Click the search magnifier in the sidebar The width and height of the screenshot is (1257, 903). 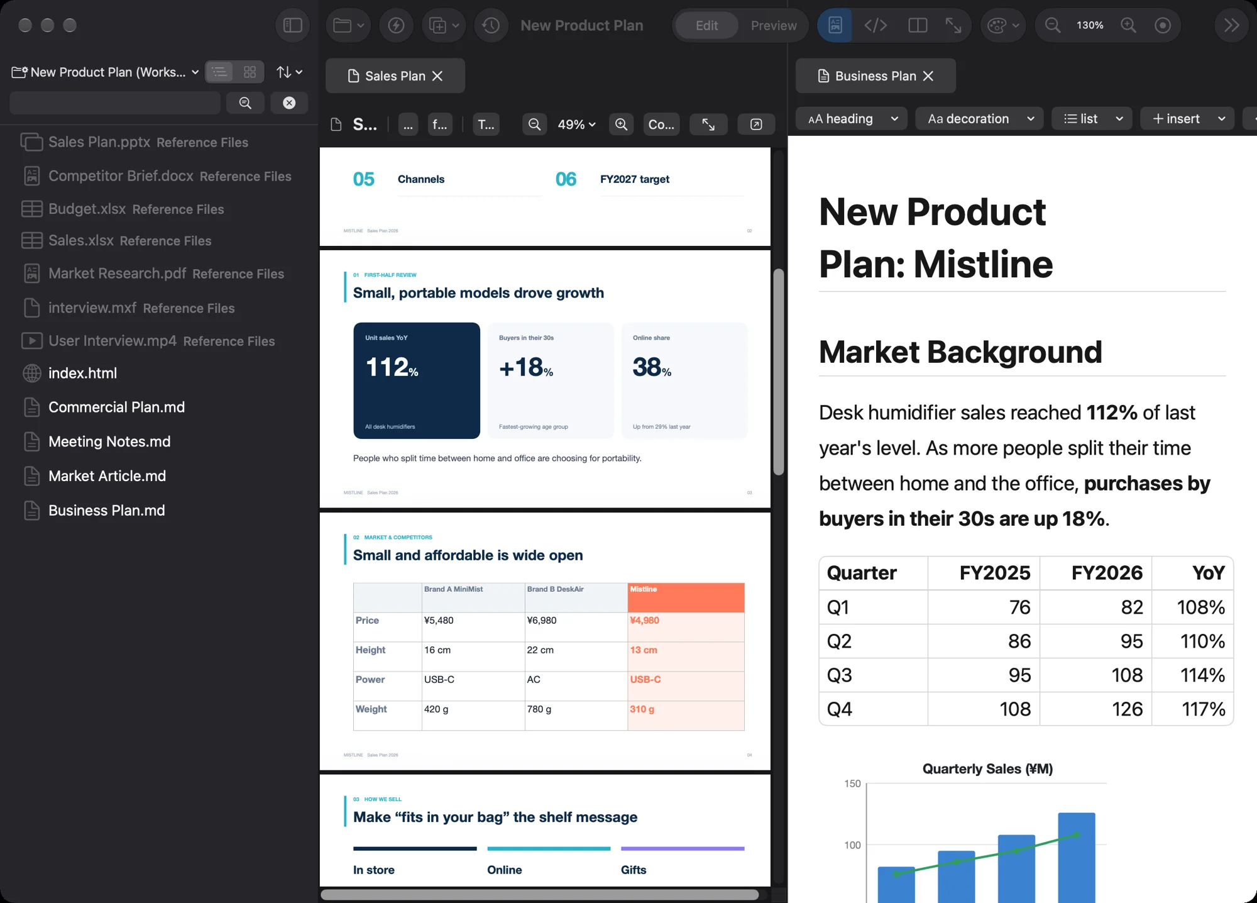245,103
